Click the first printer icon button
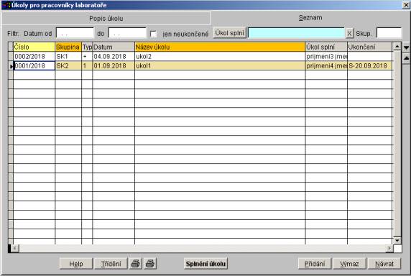The height and width of the screenshot is (276, 411). click(x=136, y=263)
